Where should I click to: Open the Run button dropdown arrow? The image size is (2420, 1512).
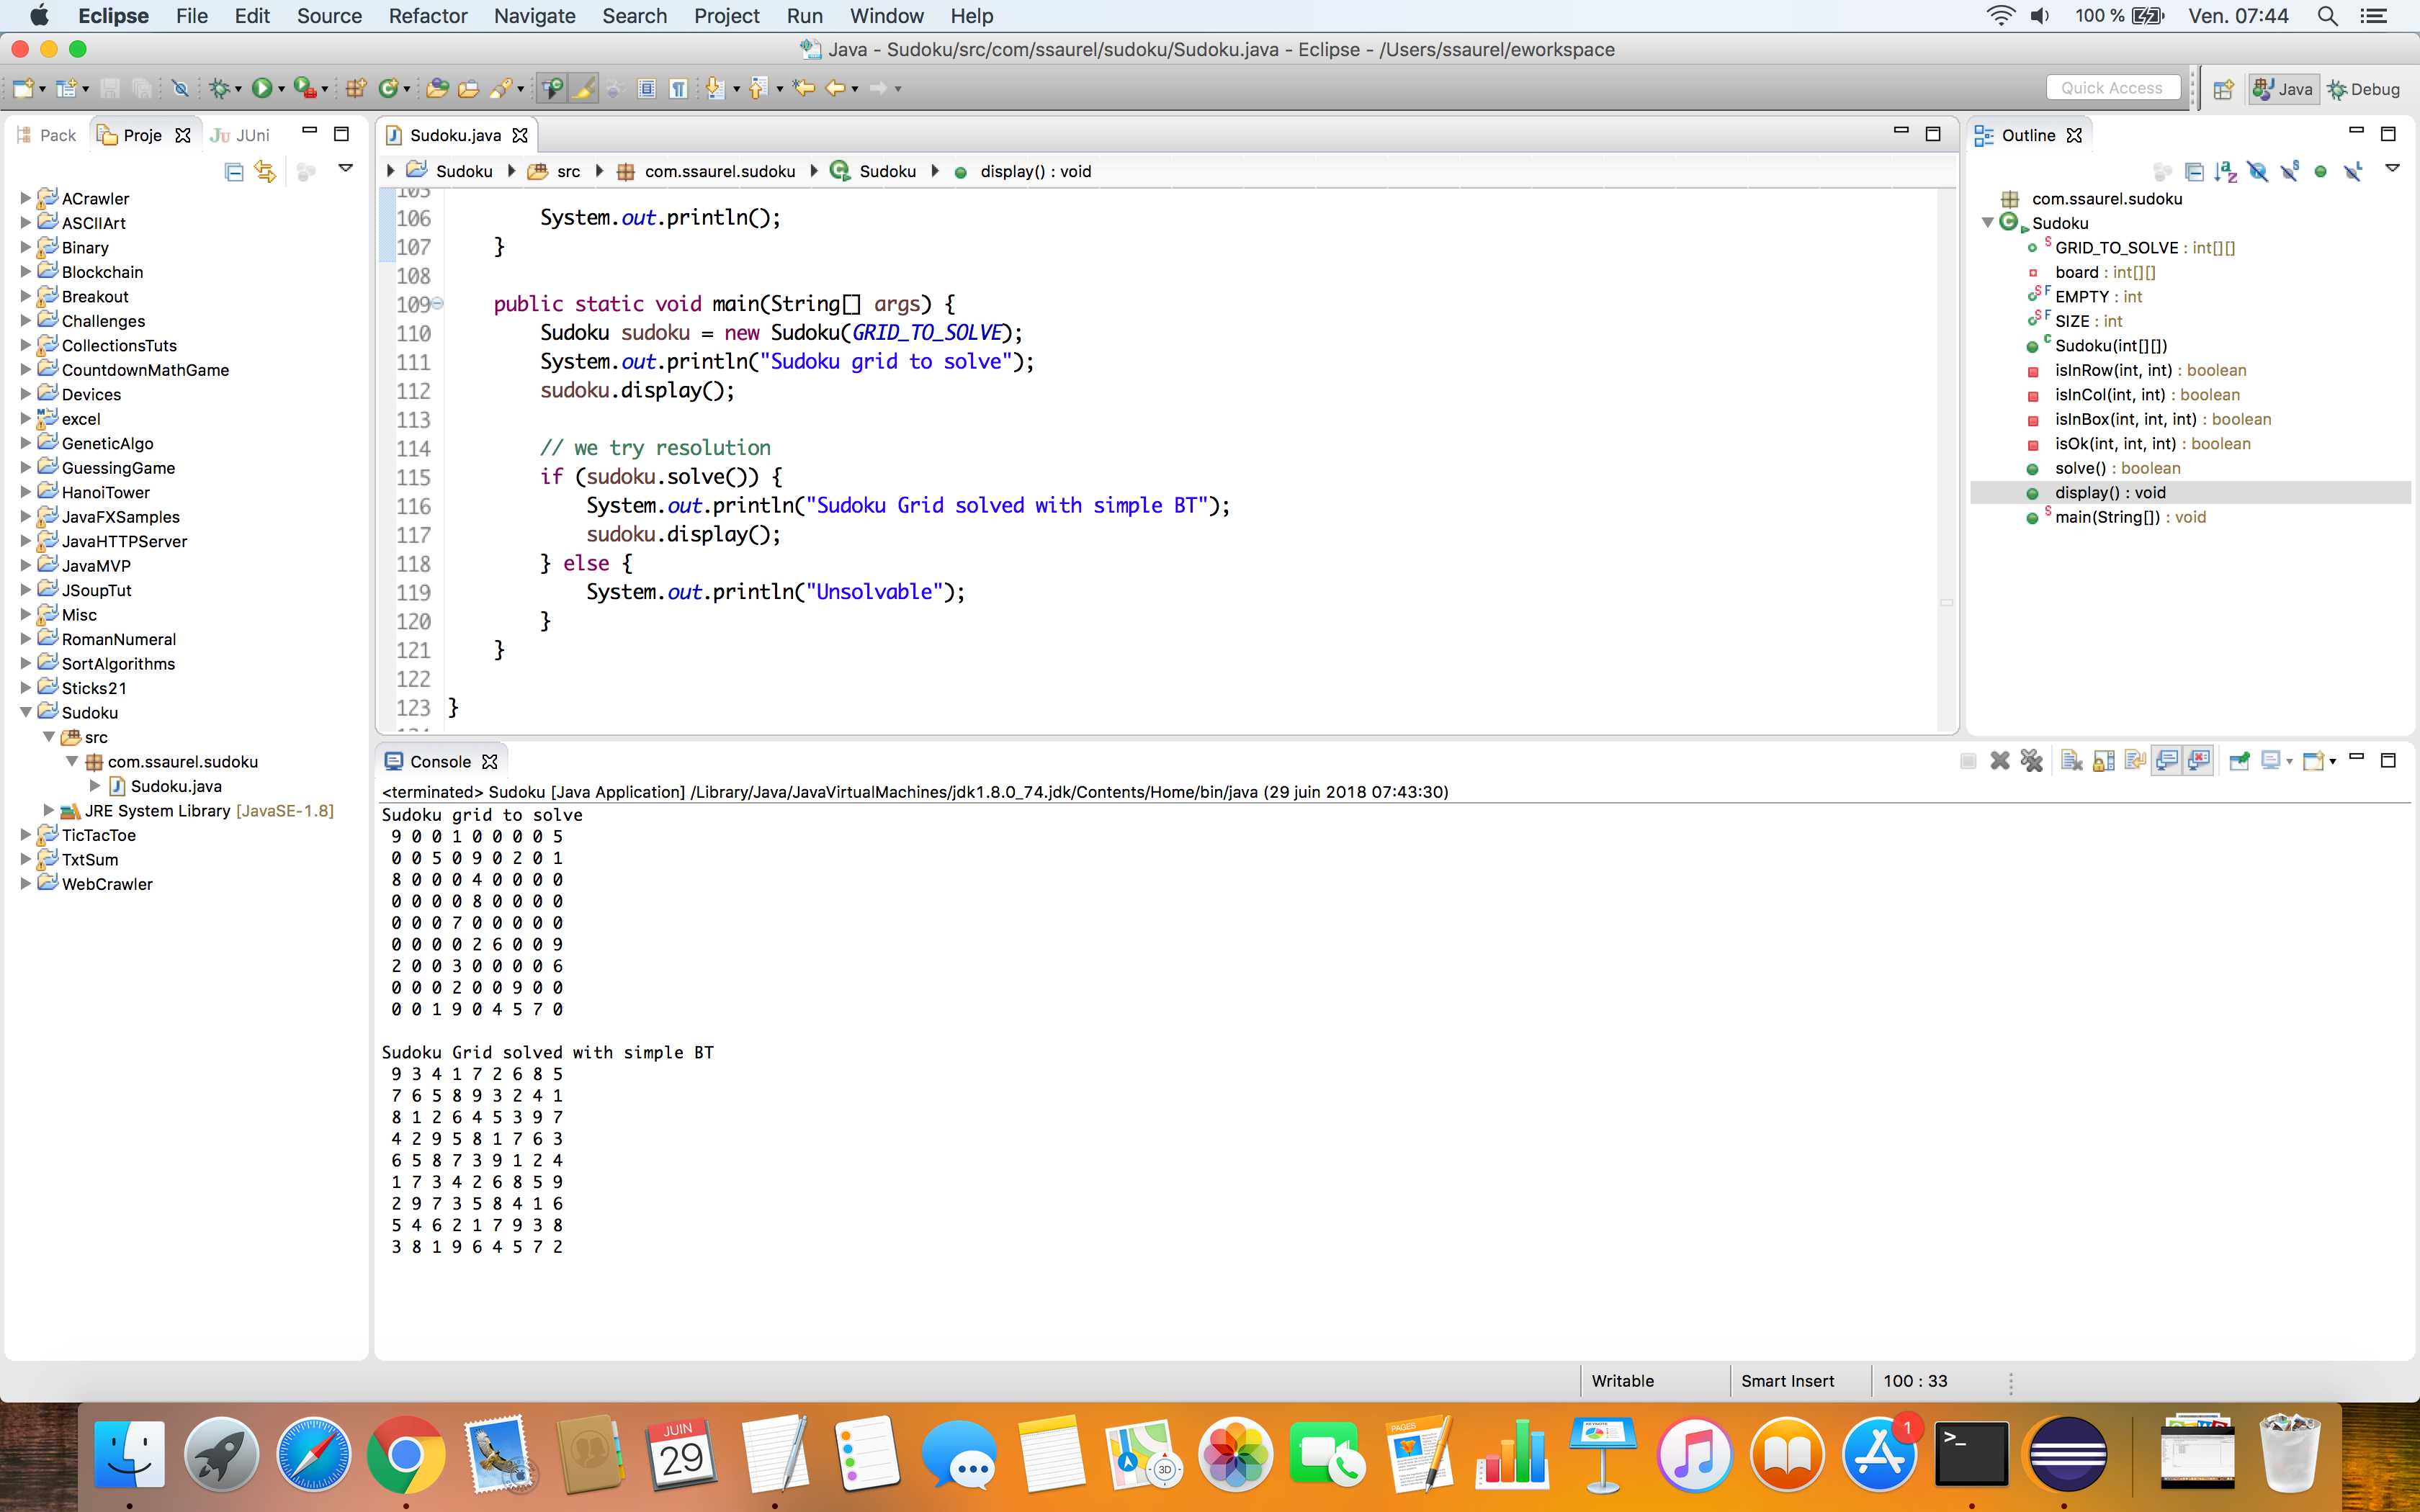282,90
